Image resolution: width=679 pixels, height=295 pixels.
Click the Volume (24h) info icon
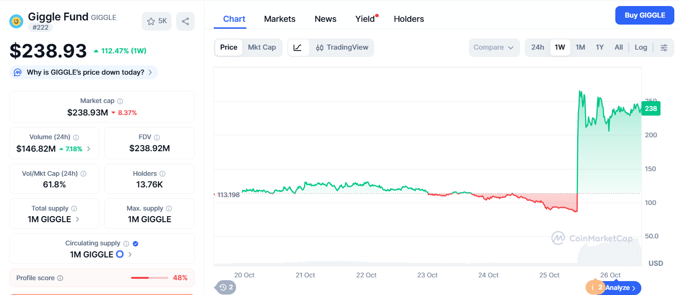[x=76, y=138]
